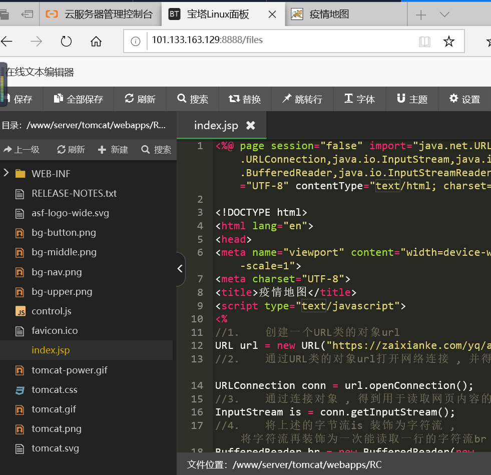491x475 pixels.
Task: Open bg-nav.png file
Action: 57,272
